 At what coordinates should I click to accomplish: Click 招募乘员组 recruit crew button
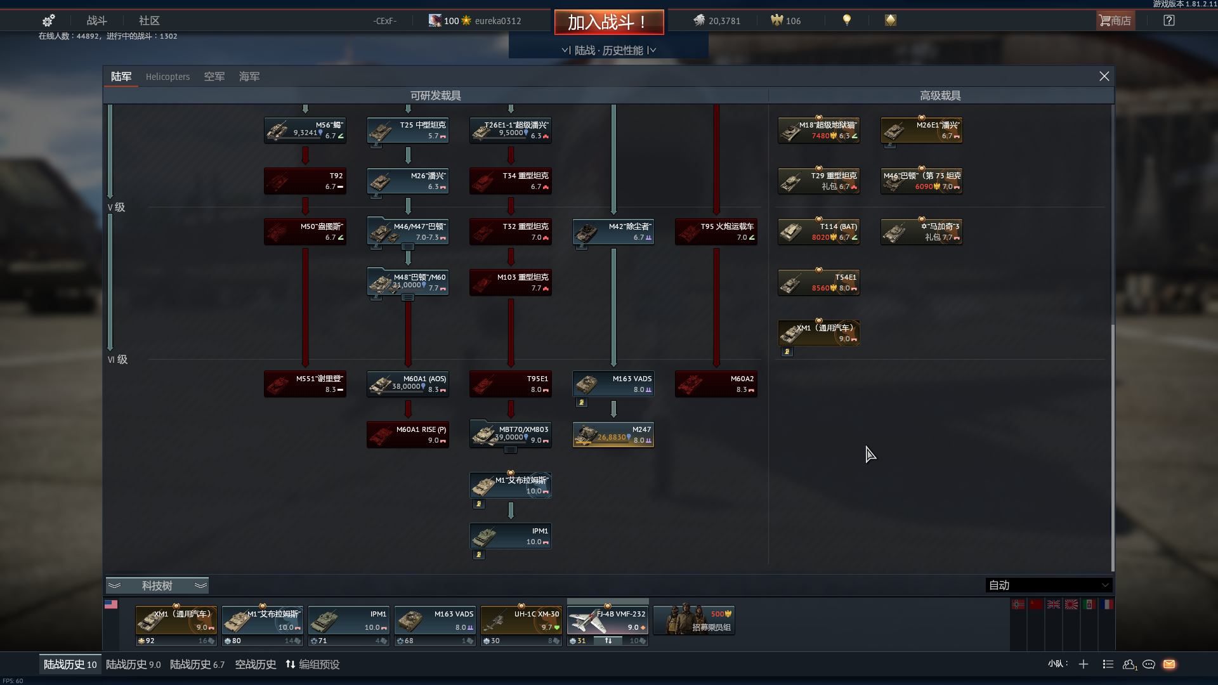pos(694,620)
